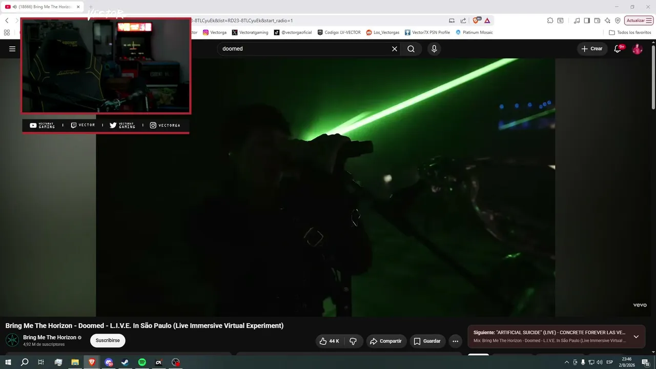This screenshot has height=369, width=656.
Task: Open the YouTube guide hamburger menu
Action: coord(12,49)
